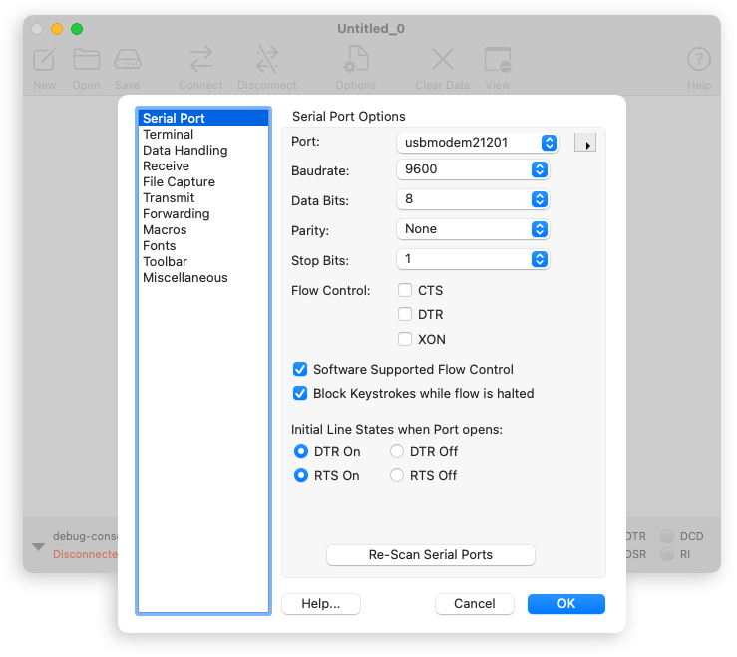Expand the disclosure triangle beside debug-console

click(x=38, y=546)
